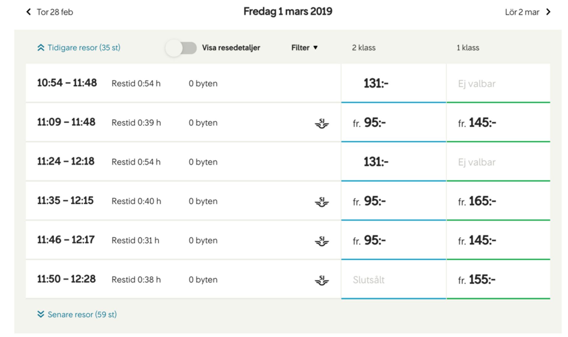The width and height of the screenshot is (568, 337).
Task: Go to previous day Tor 28 feb
Action: 50,12
